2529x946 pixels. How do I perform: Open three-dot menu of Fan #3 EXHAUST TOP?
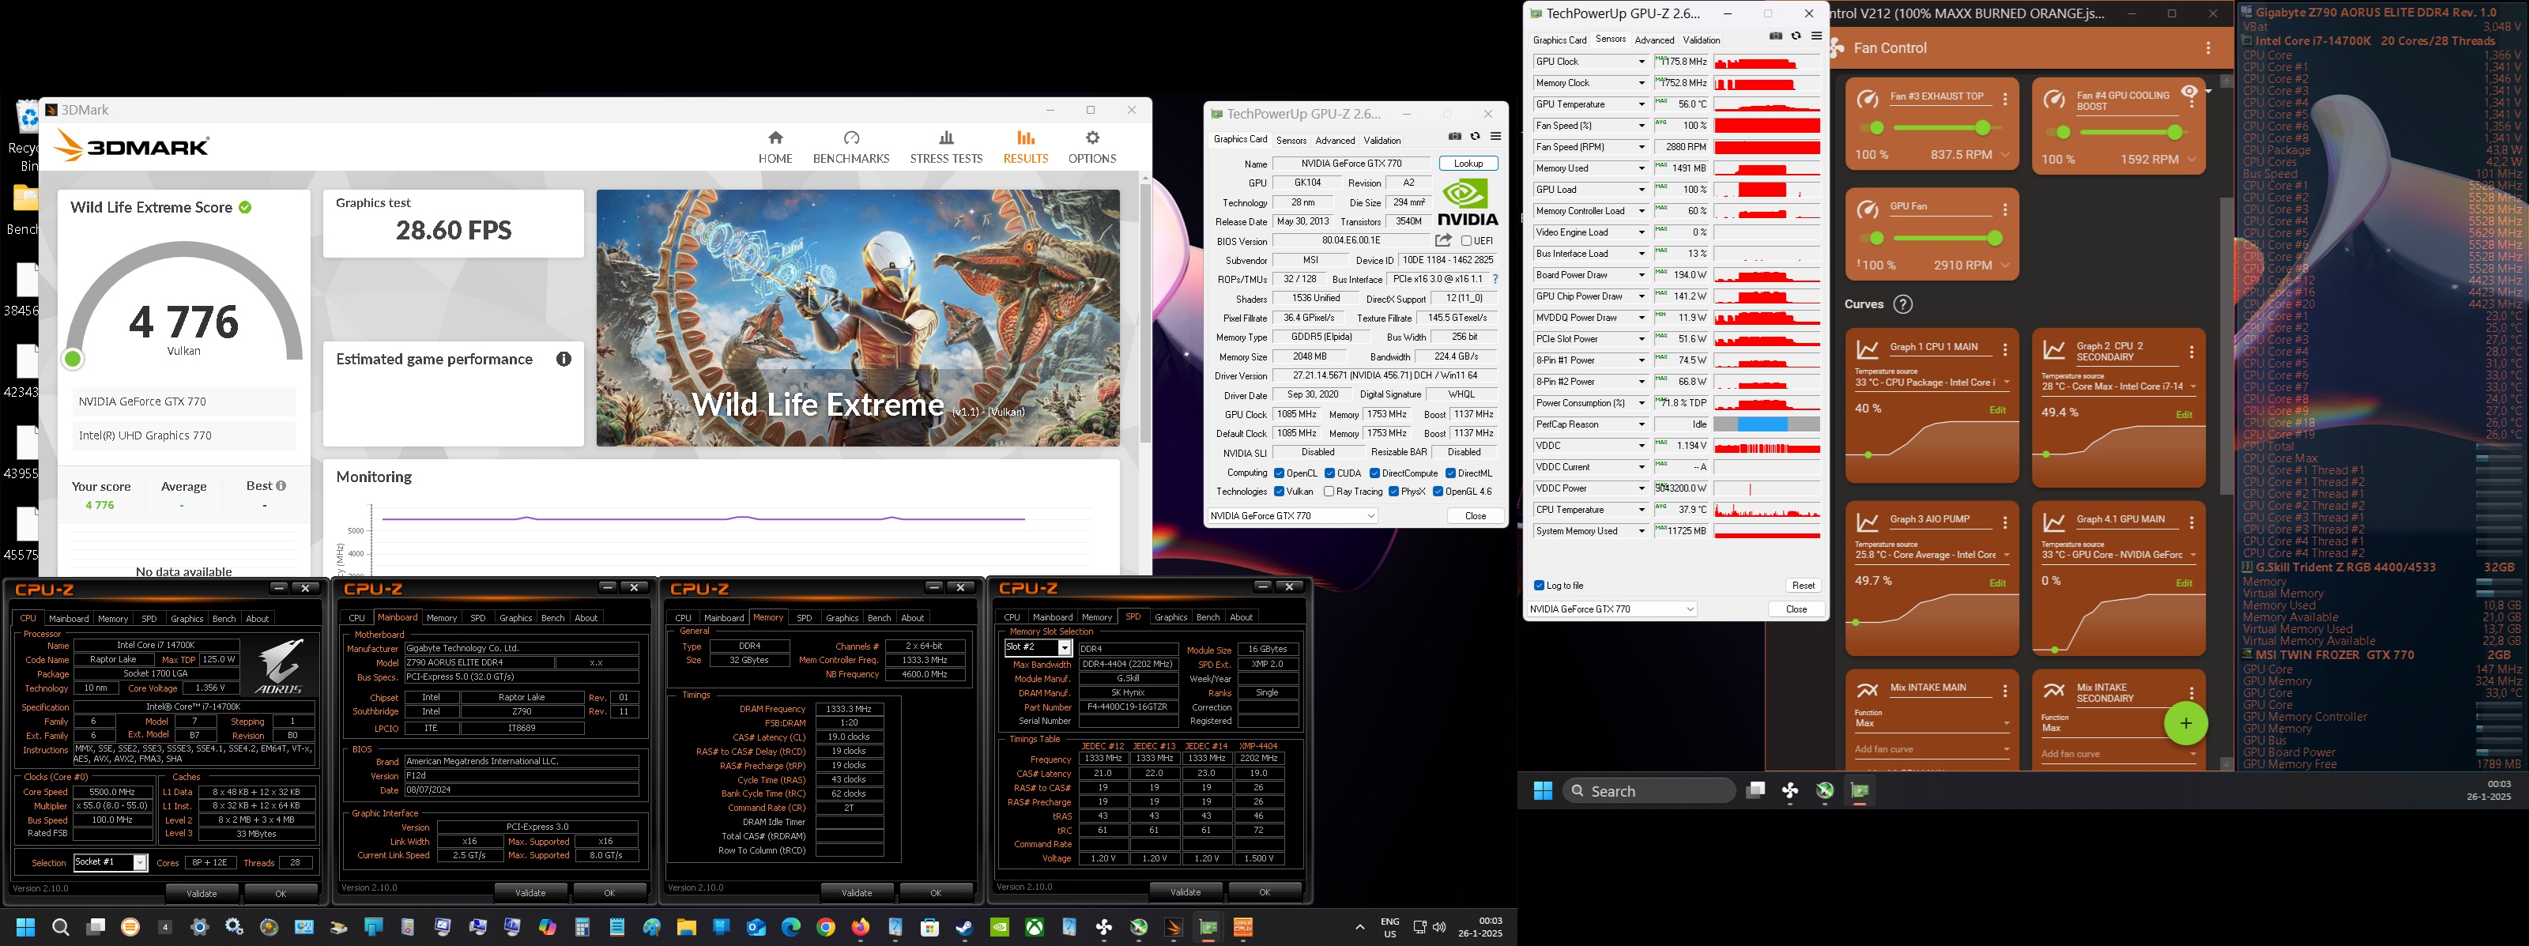(x=2005, y=100)
